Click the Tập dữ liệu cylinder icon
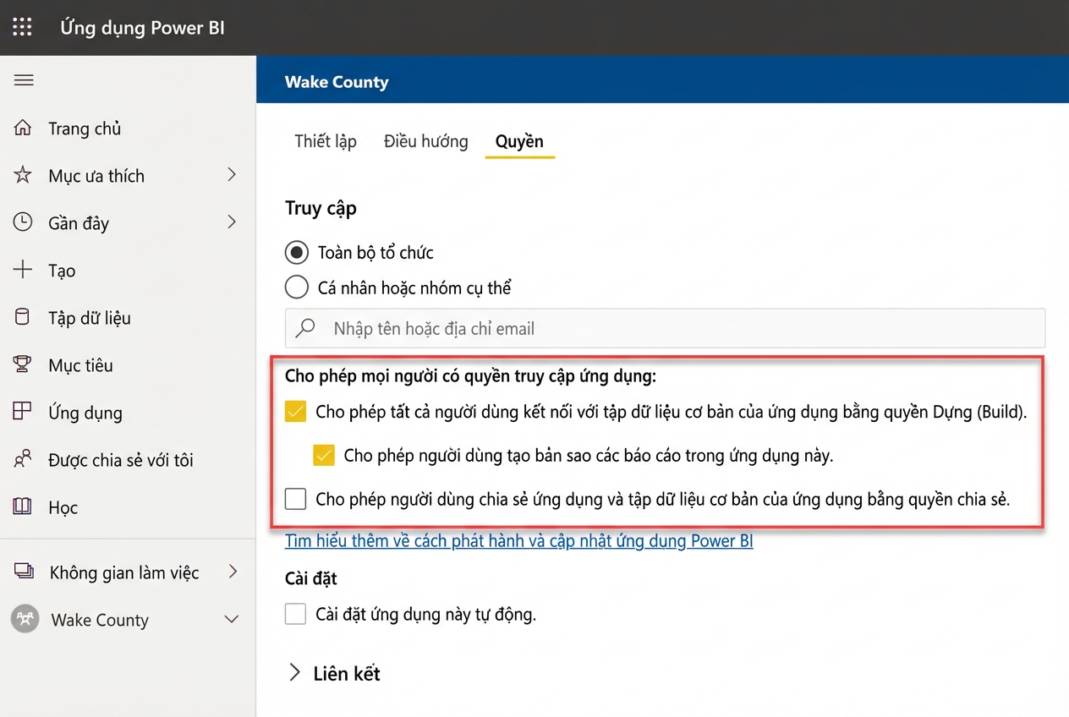 pos(23,318)
